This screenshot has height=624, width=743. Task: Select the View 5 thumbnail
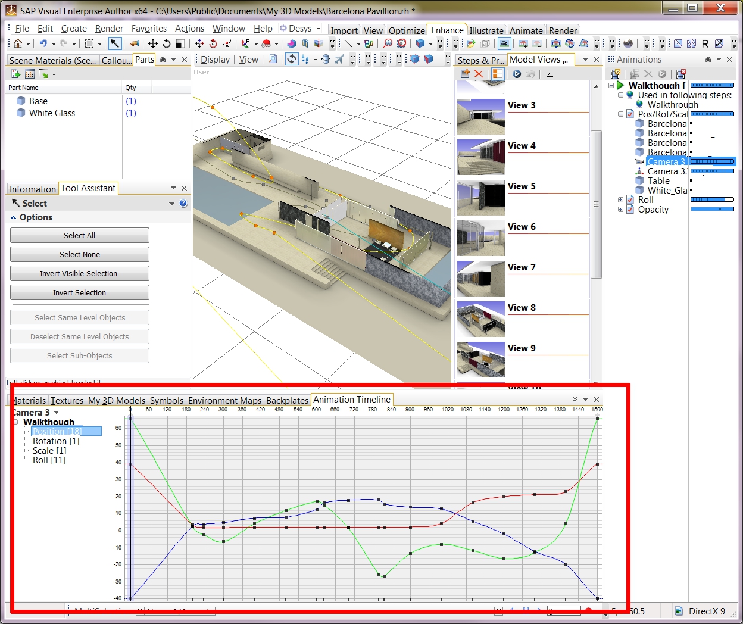point(481,198)
